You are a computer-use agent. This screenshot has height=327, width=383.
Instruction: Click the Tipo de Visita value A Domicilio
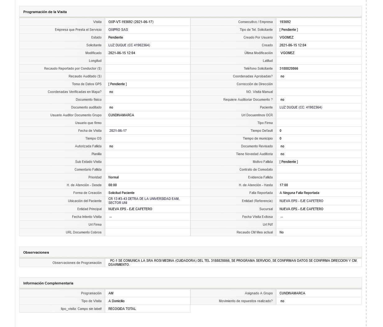pos(116,301)
